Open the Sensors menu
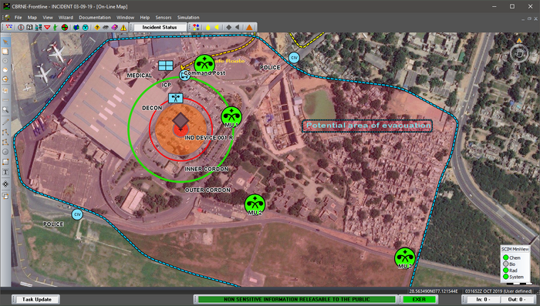540x306 pixels. (x=164, y=18)
